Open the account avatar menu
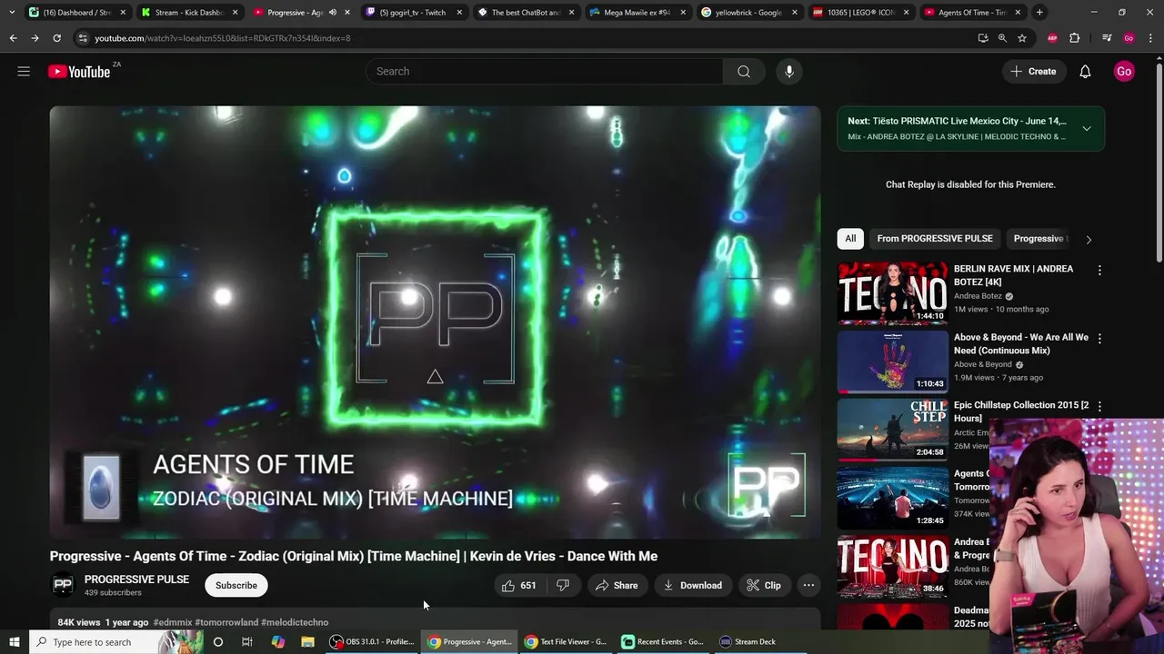The width and height of the screenshot is (1164, 654). tap(1124, 72)
